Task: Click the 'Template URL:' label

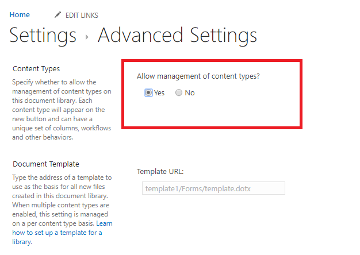Action: click(x=160, y=172)
